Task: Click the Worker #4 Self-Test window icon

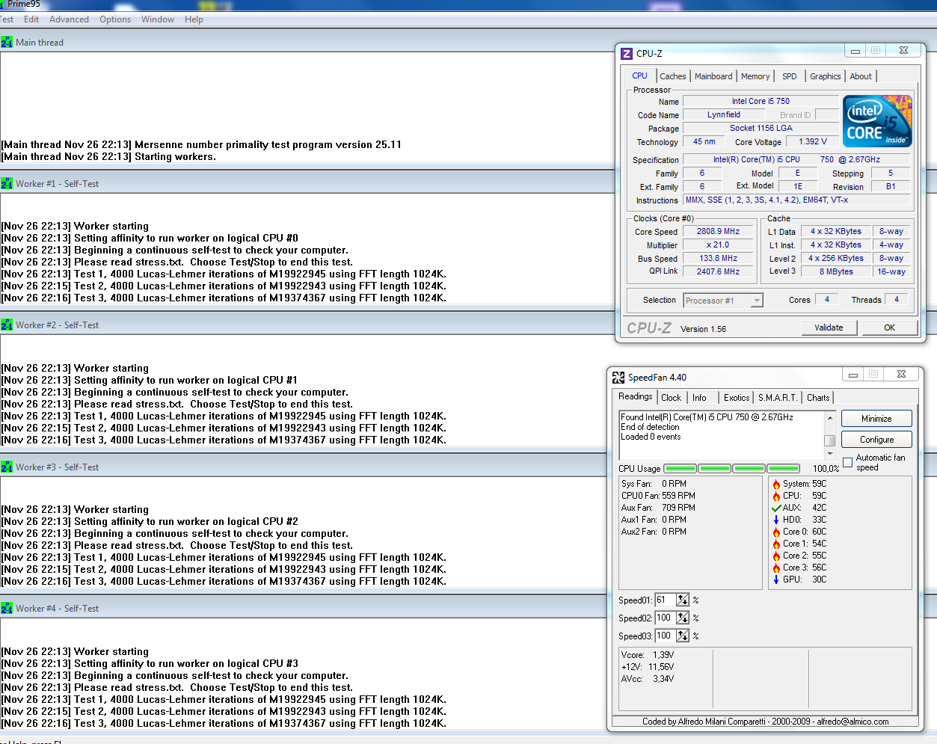Action: pyautogui.click(x=7, y=609)
